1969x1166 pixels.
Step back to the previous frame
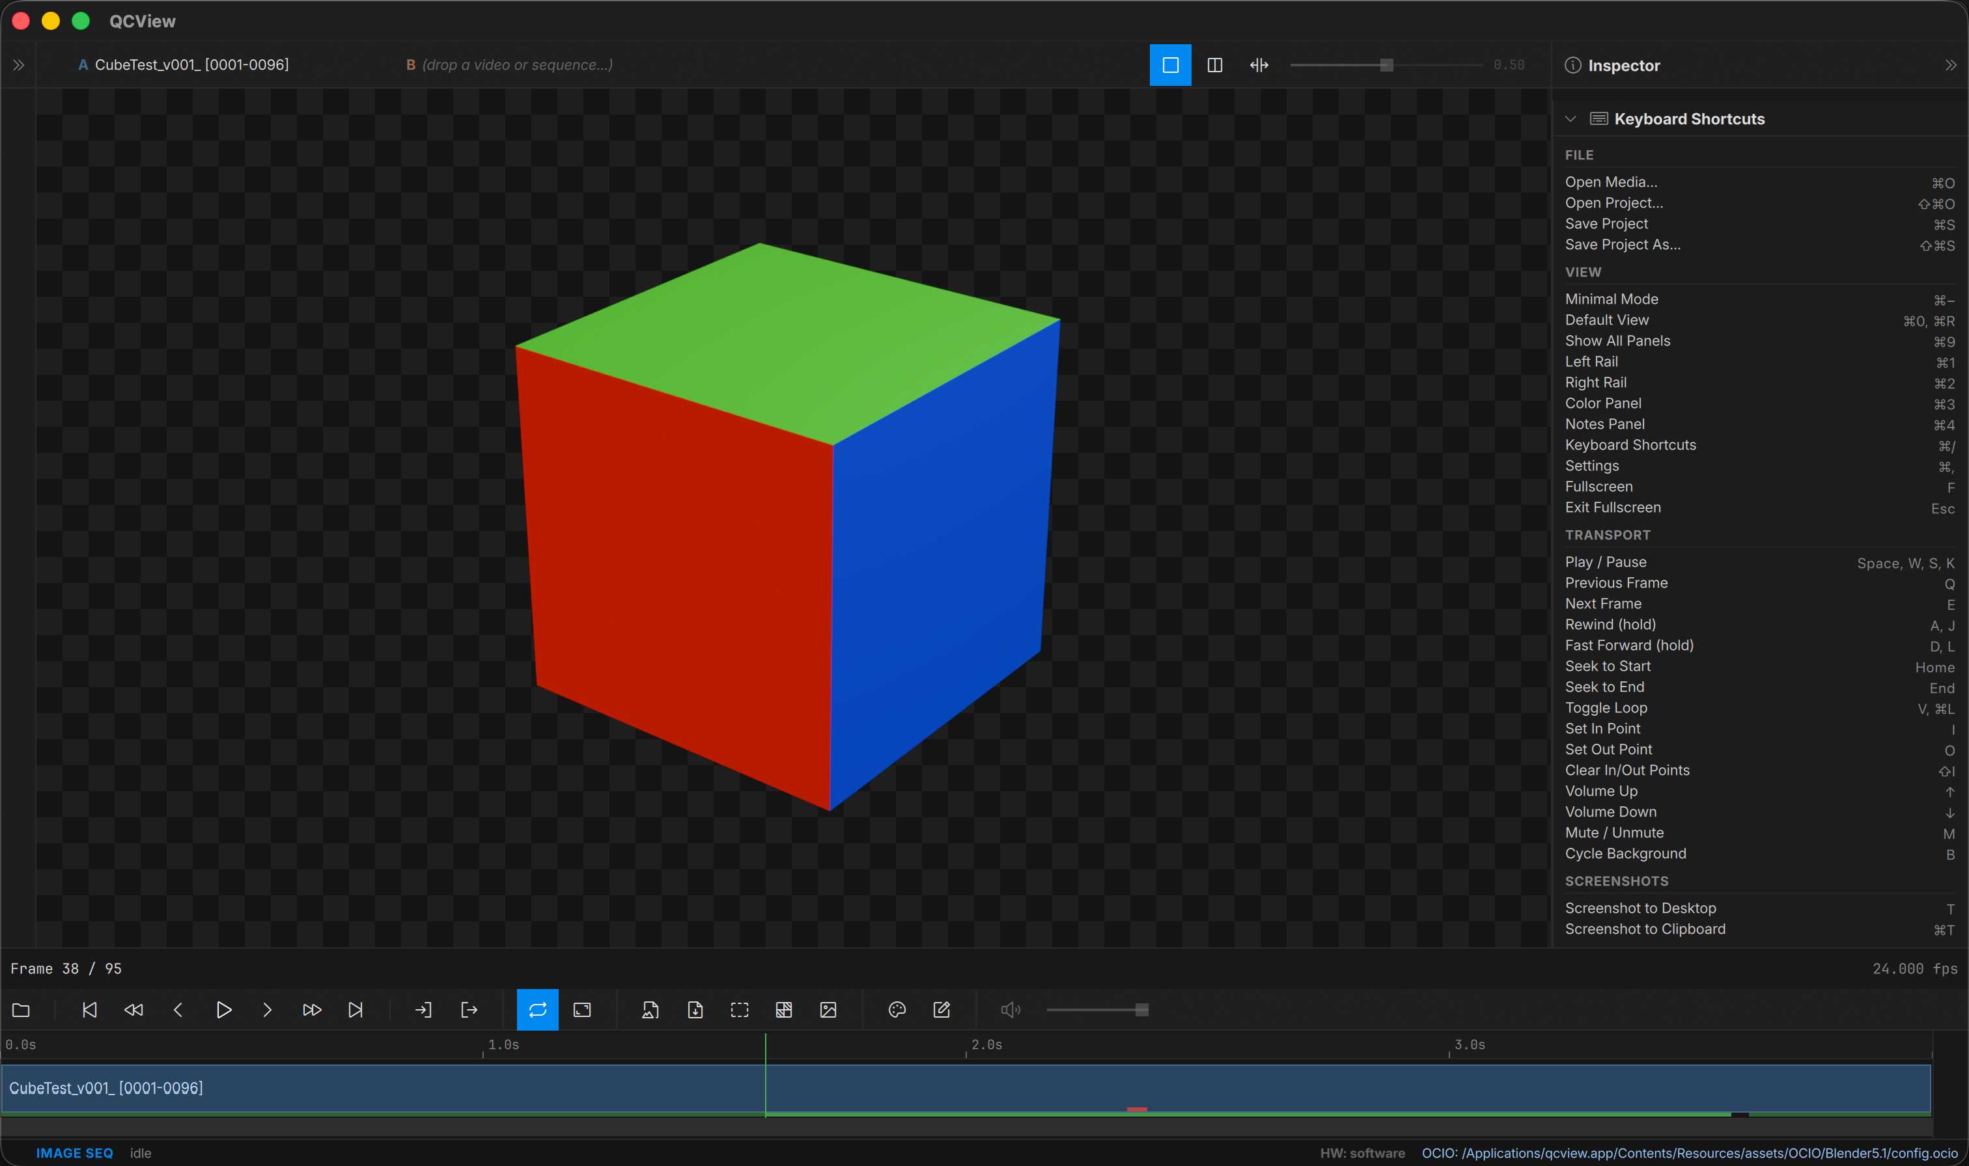(x=178, y=1010)
